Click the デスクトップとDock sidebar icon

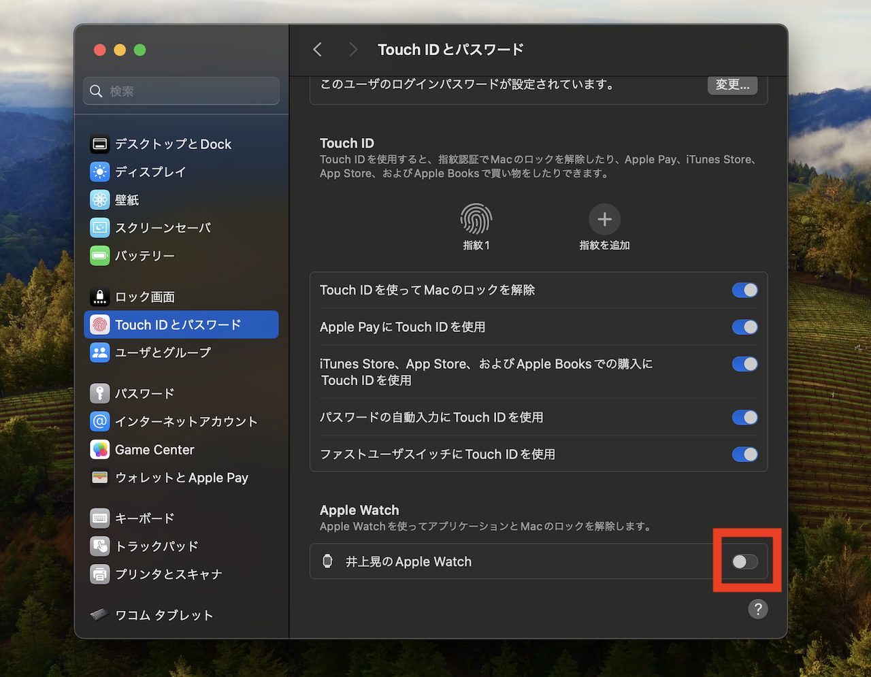pyautogui.click(x=100, y=144)
